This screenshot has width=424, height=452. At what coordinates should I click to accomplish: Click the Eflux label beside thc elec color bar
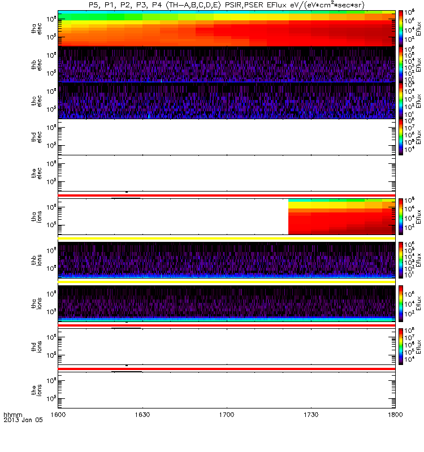click(418, 101)
